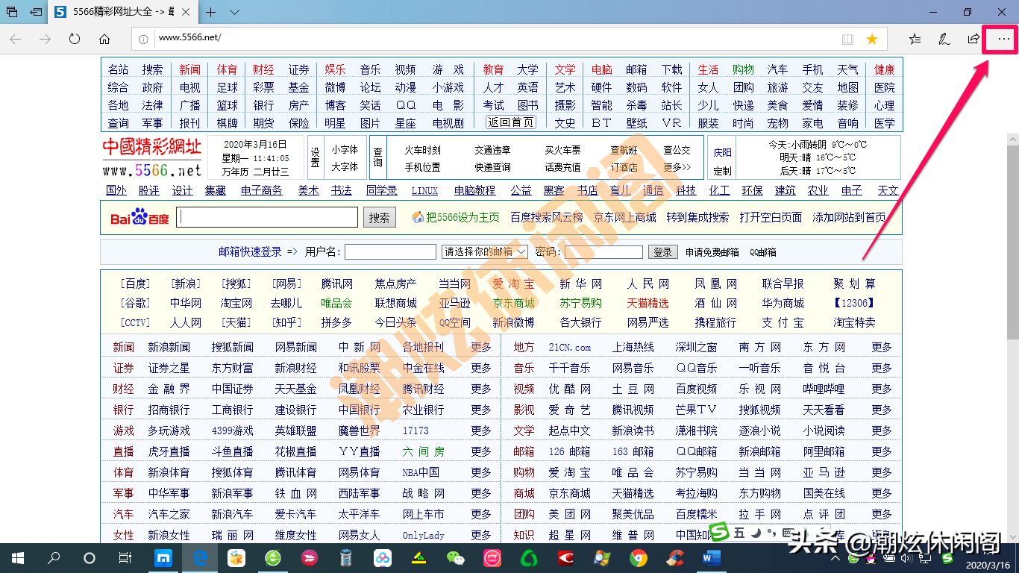Open Task View on the taskbar
This screenshot has width=1019, height=573.
click(x=125, y=557)
